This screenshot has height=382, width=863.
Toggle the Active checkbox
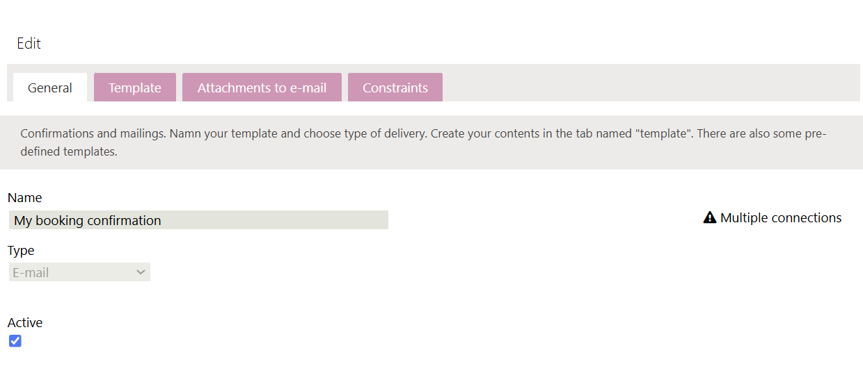(15, 341)
